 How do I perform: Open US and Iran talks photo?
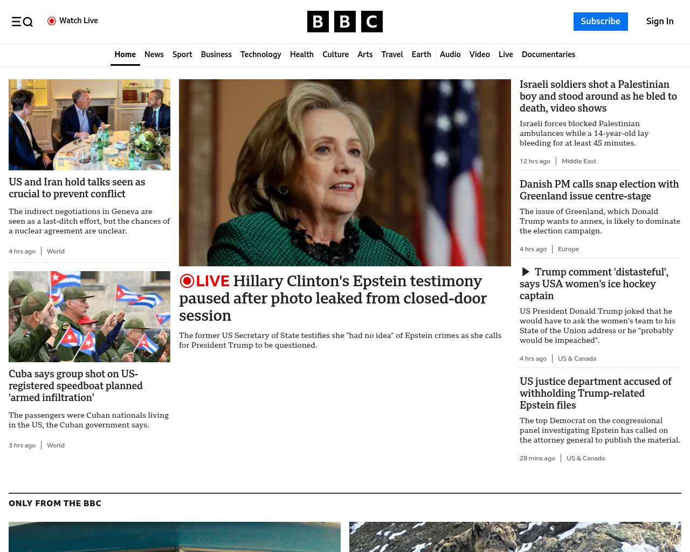pos(89,125)
